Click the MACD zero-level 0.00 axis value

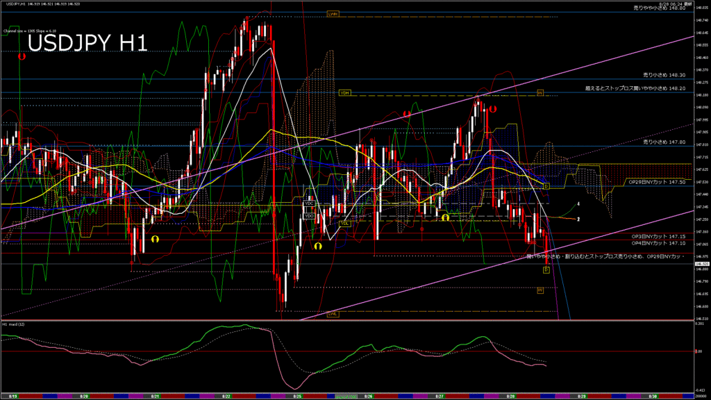[x=699, y=351]
